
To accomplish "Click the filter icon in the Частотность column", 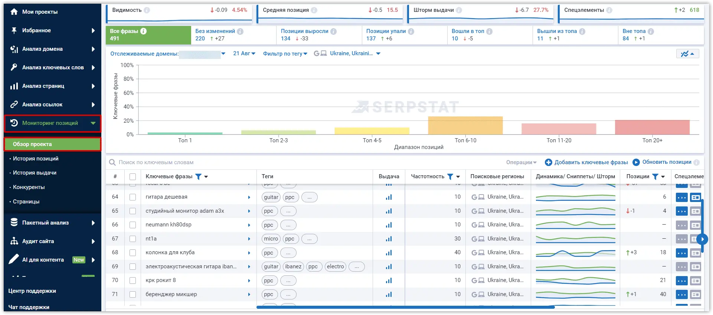I will click(x=450, y=176).
